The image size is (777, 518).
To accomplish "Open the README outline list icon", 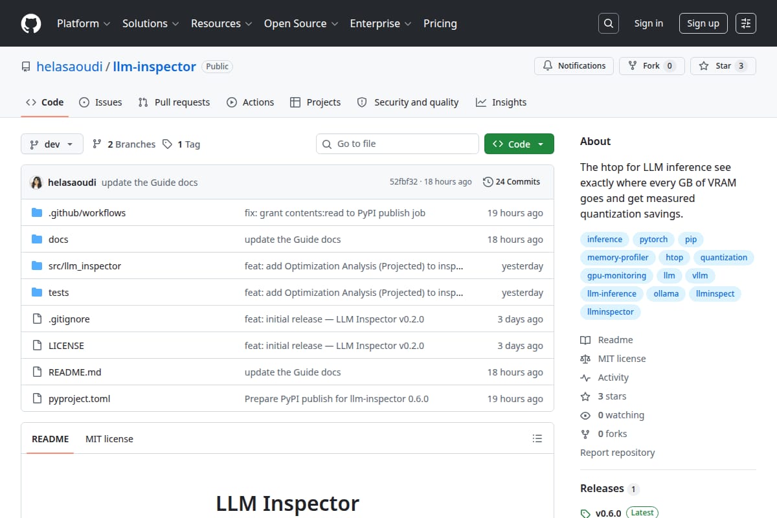I will click(x=537, y=439).
